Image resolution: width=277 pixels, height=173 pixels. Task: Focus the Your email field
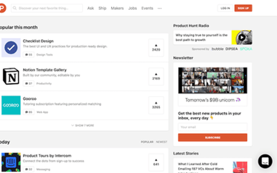click(x=213, y=127)
